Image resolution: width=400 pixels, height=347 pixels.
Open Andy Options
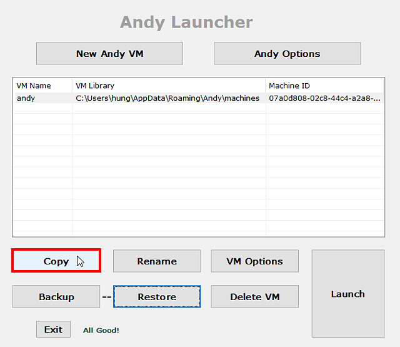287,53
